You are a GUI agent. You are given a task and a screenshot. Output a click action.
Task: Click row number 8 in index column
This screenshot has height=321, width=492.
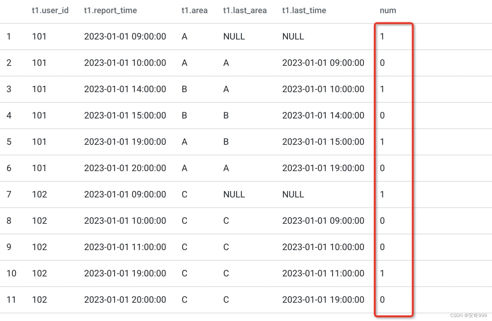[9, 221]
